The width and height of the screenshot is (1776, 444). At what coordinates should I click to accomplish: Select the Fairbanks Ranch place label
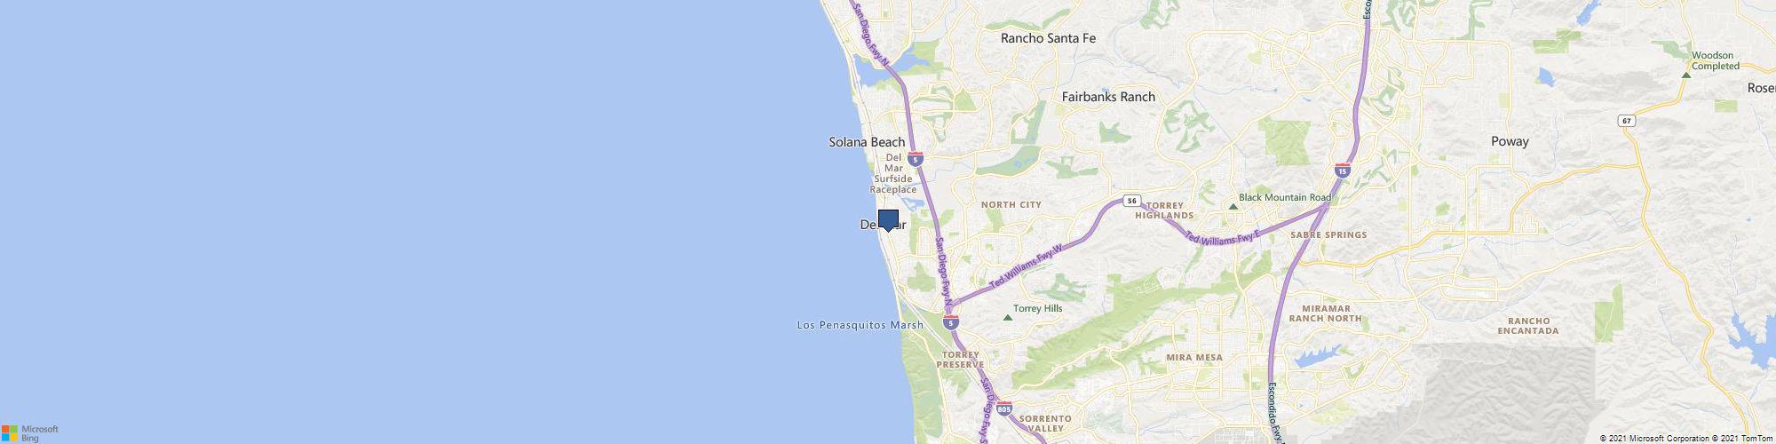1108,97
